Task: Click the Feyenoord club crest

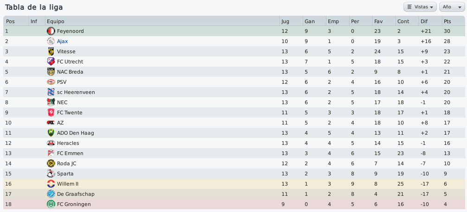Action: [x=51, y=31]
